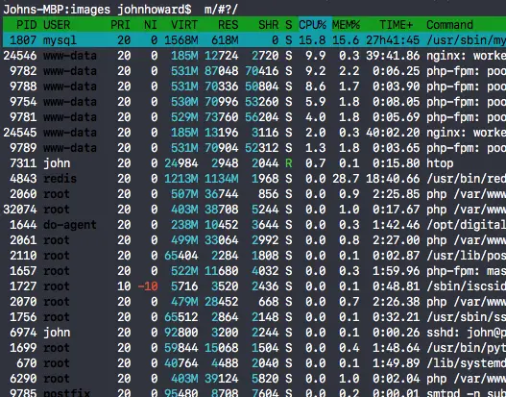
Task: Select the mysql process row 1807
Action: (254, 40)
